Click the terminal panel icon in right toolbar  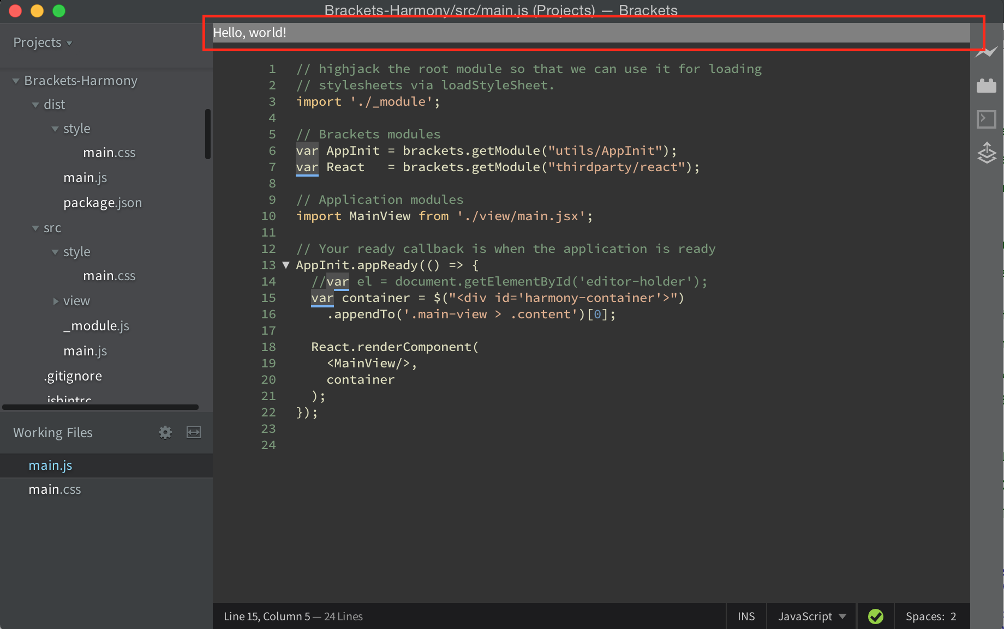click(987, 119)
